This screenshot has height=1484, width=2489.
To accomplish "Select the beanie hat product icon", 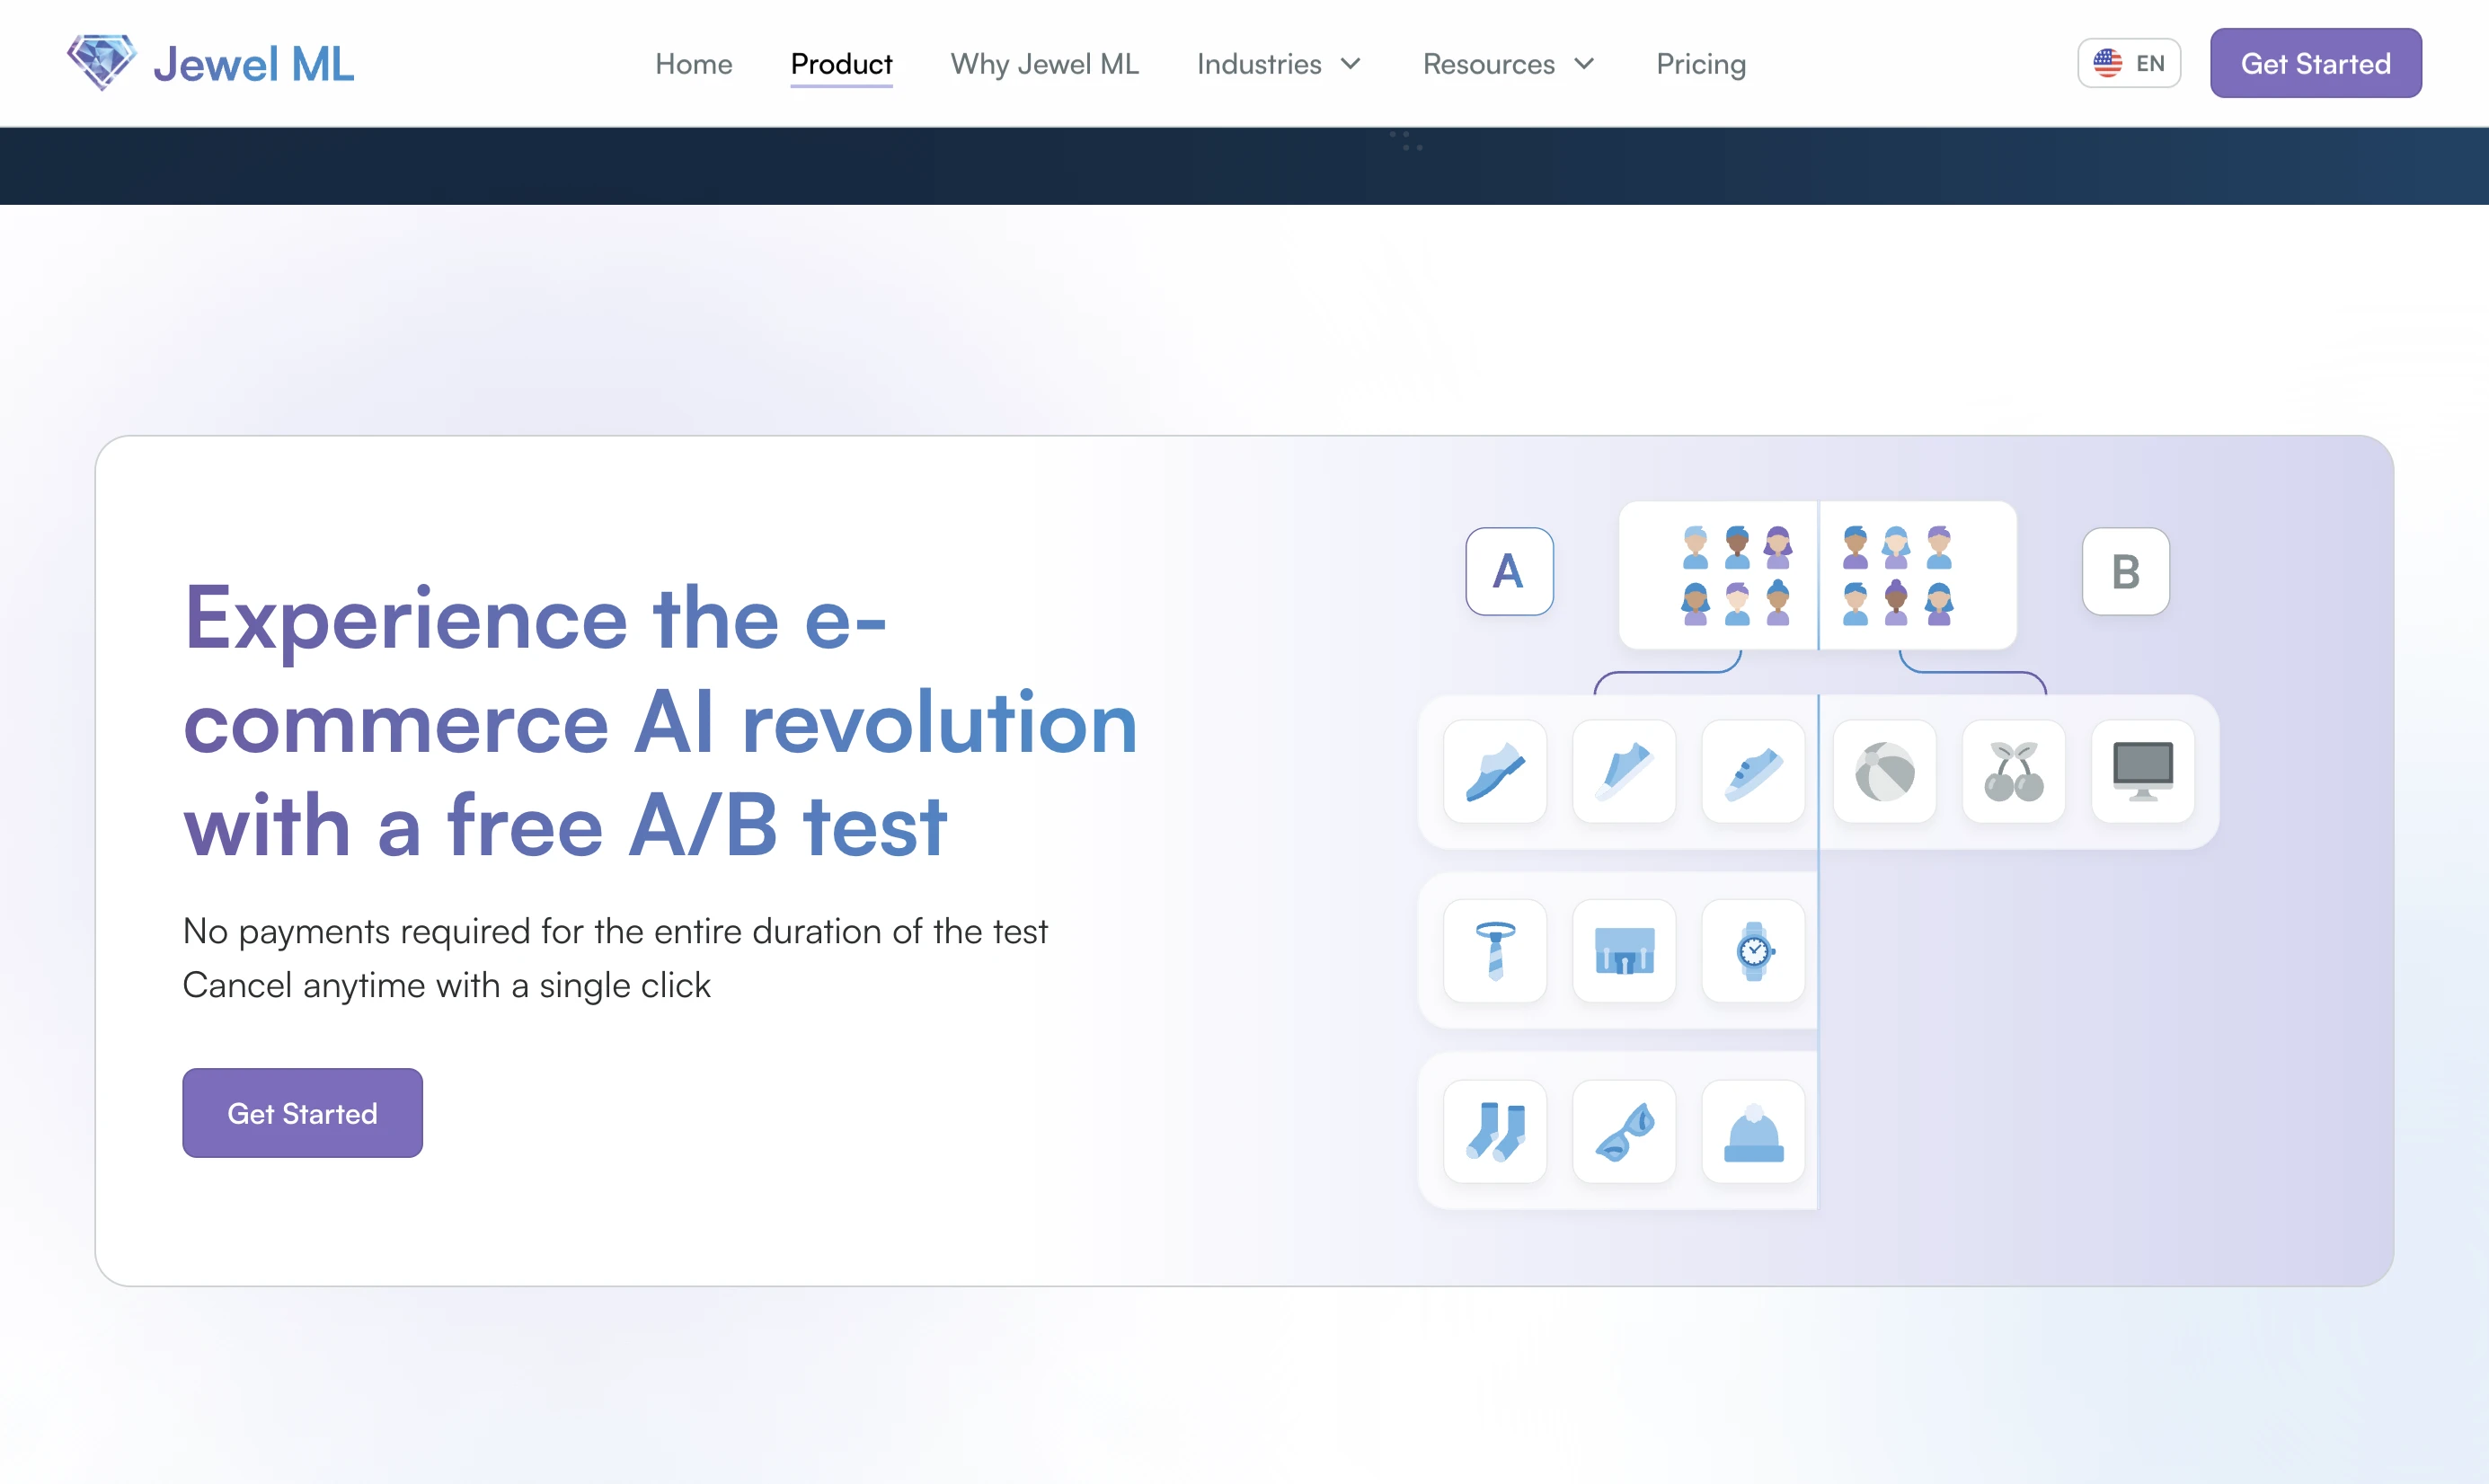I will tap(1752, 1131).
